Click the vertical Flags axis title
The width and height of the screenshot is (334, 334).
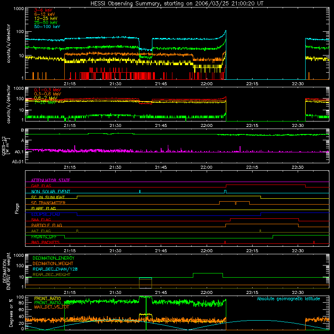point(17,208)
